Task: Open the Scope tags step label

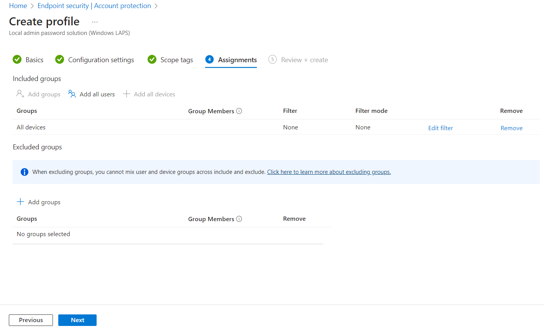Action: click(176, 60)
